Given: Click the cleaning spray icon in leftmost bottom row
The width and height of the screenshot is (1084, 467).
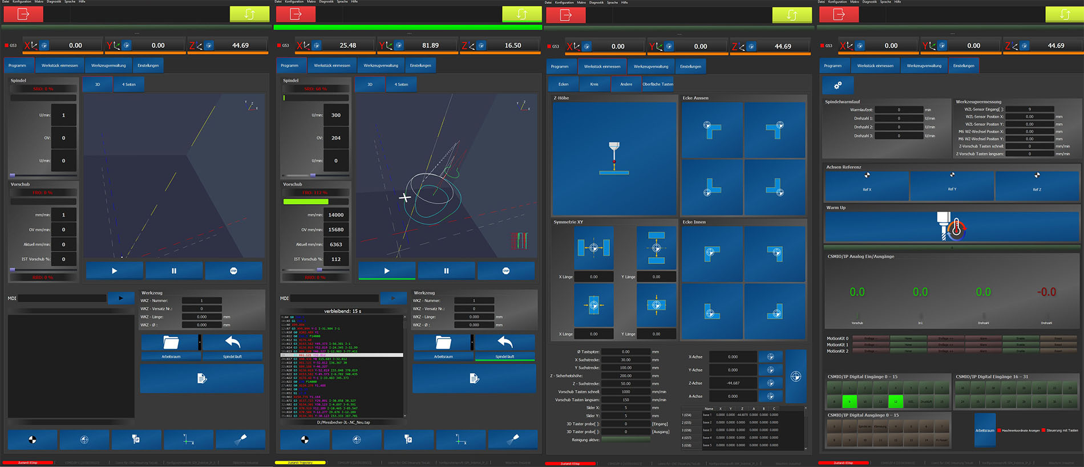Looking at the screenshot, I should point(241,440).
